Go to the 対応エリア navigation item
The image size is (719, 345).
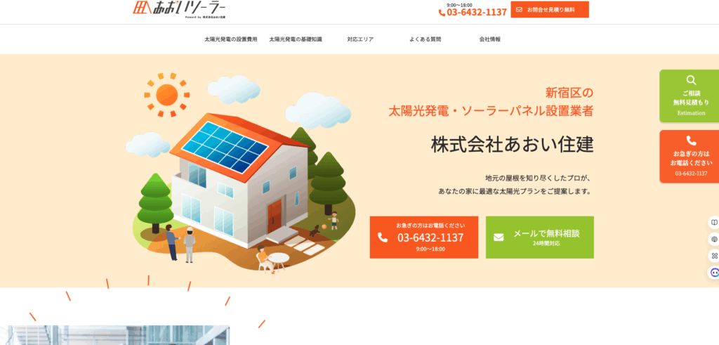tap(360, 39)
